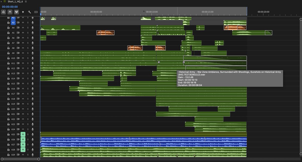Screen dimensions: 302x162
Task: Toggle Linked Selection button
Action: tap(17, 12)
